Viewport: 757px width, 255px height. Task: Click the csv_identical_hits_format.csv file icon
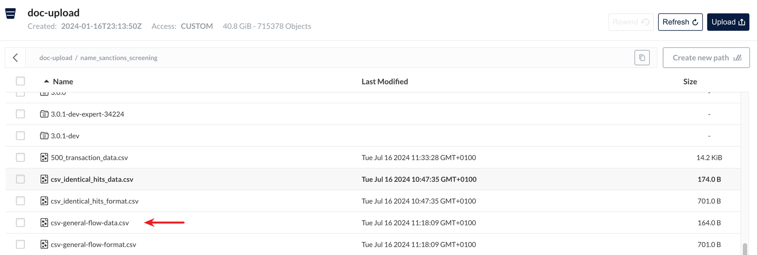tap(44, 201)
